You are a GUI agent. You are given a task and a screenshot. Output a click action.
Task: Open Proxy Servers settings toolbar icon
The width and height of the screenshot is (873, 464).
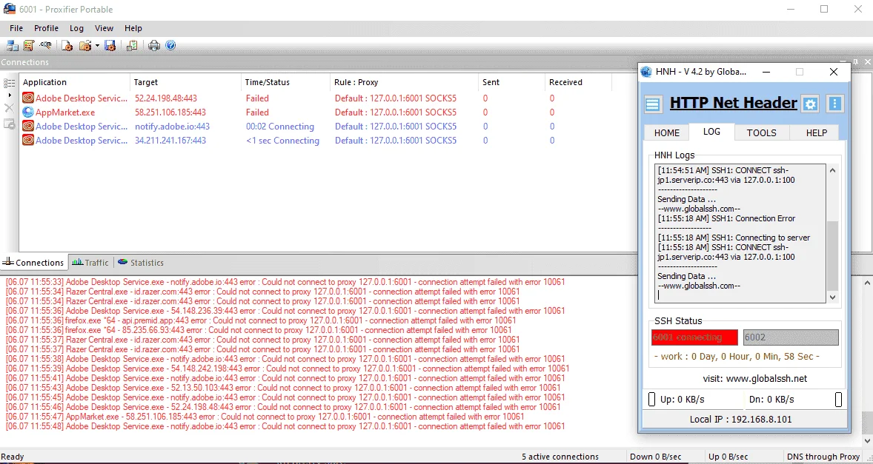point(13,46)
